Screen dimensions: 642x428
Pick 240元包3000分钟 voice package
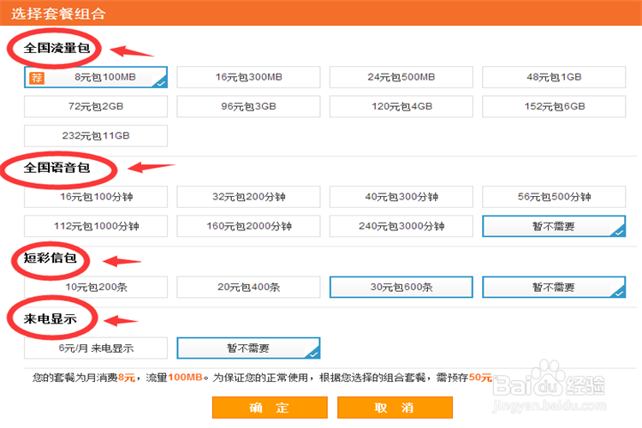401,226
